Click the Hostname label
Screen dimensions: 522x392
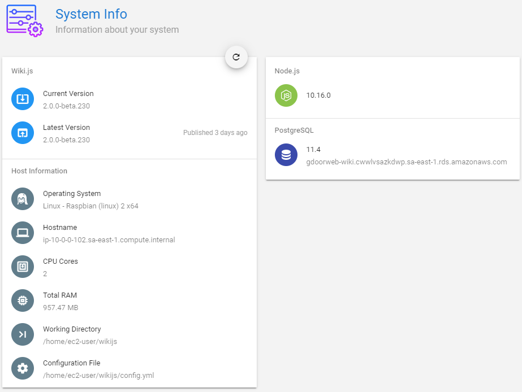click(60, 228)
